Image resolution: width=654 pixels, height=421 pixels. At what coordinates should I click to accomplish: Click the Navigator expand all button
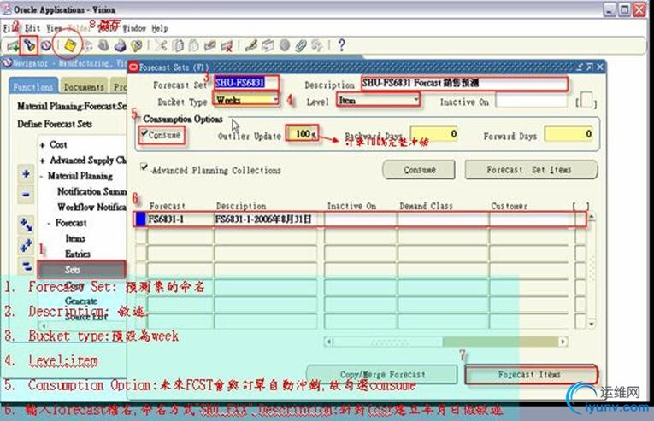pos(26,246)
